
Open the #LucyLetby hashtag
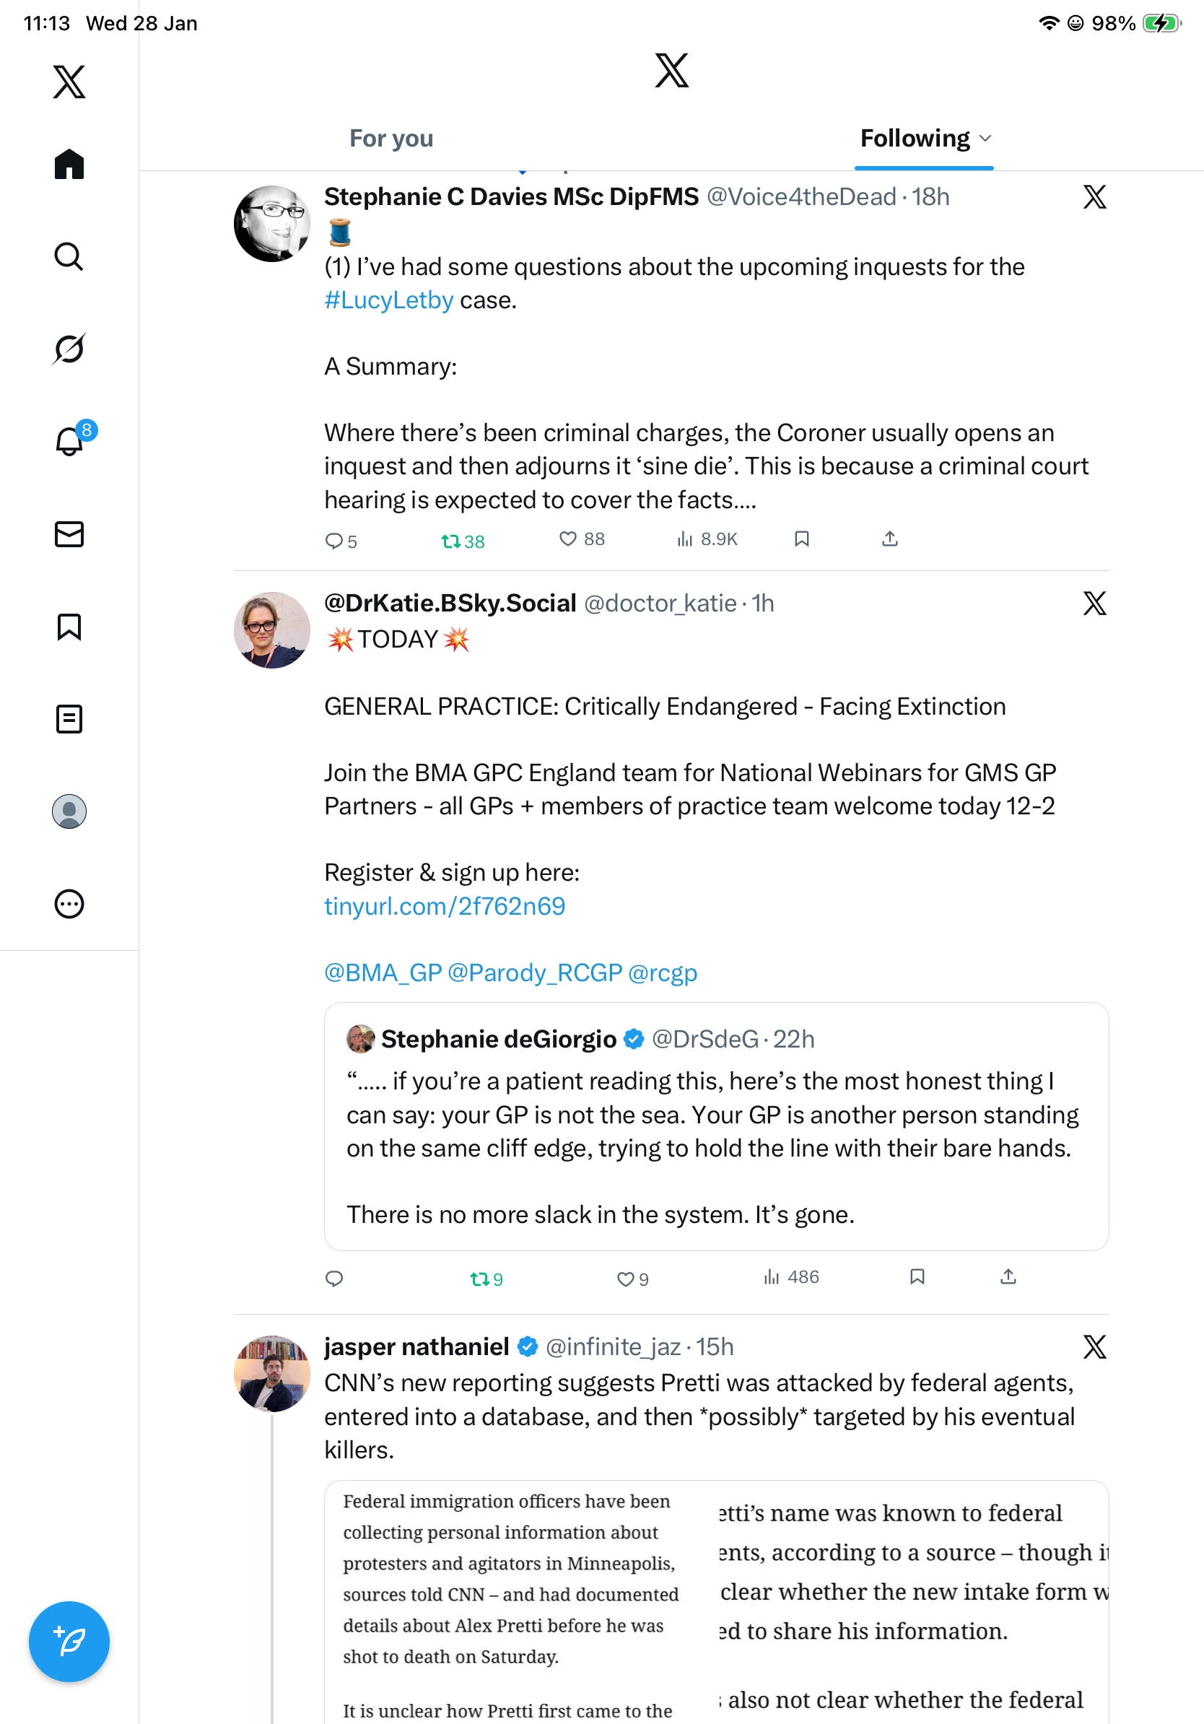(x=389, y=300)
